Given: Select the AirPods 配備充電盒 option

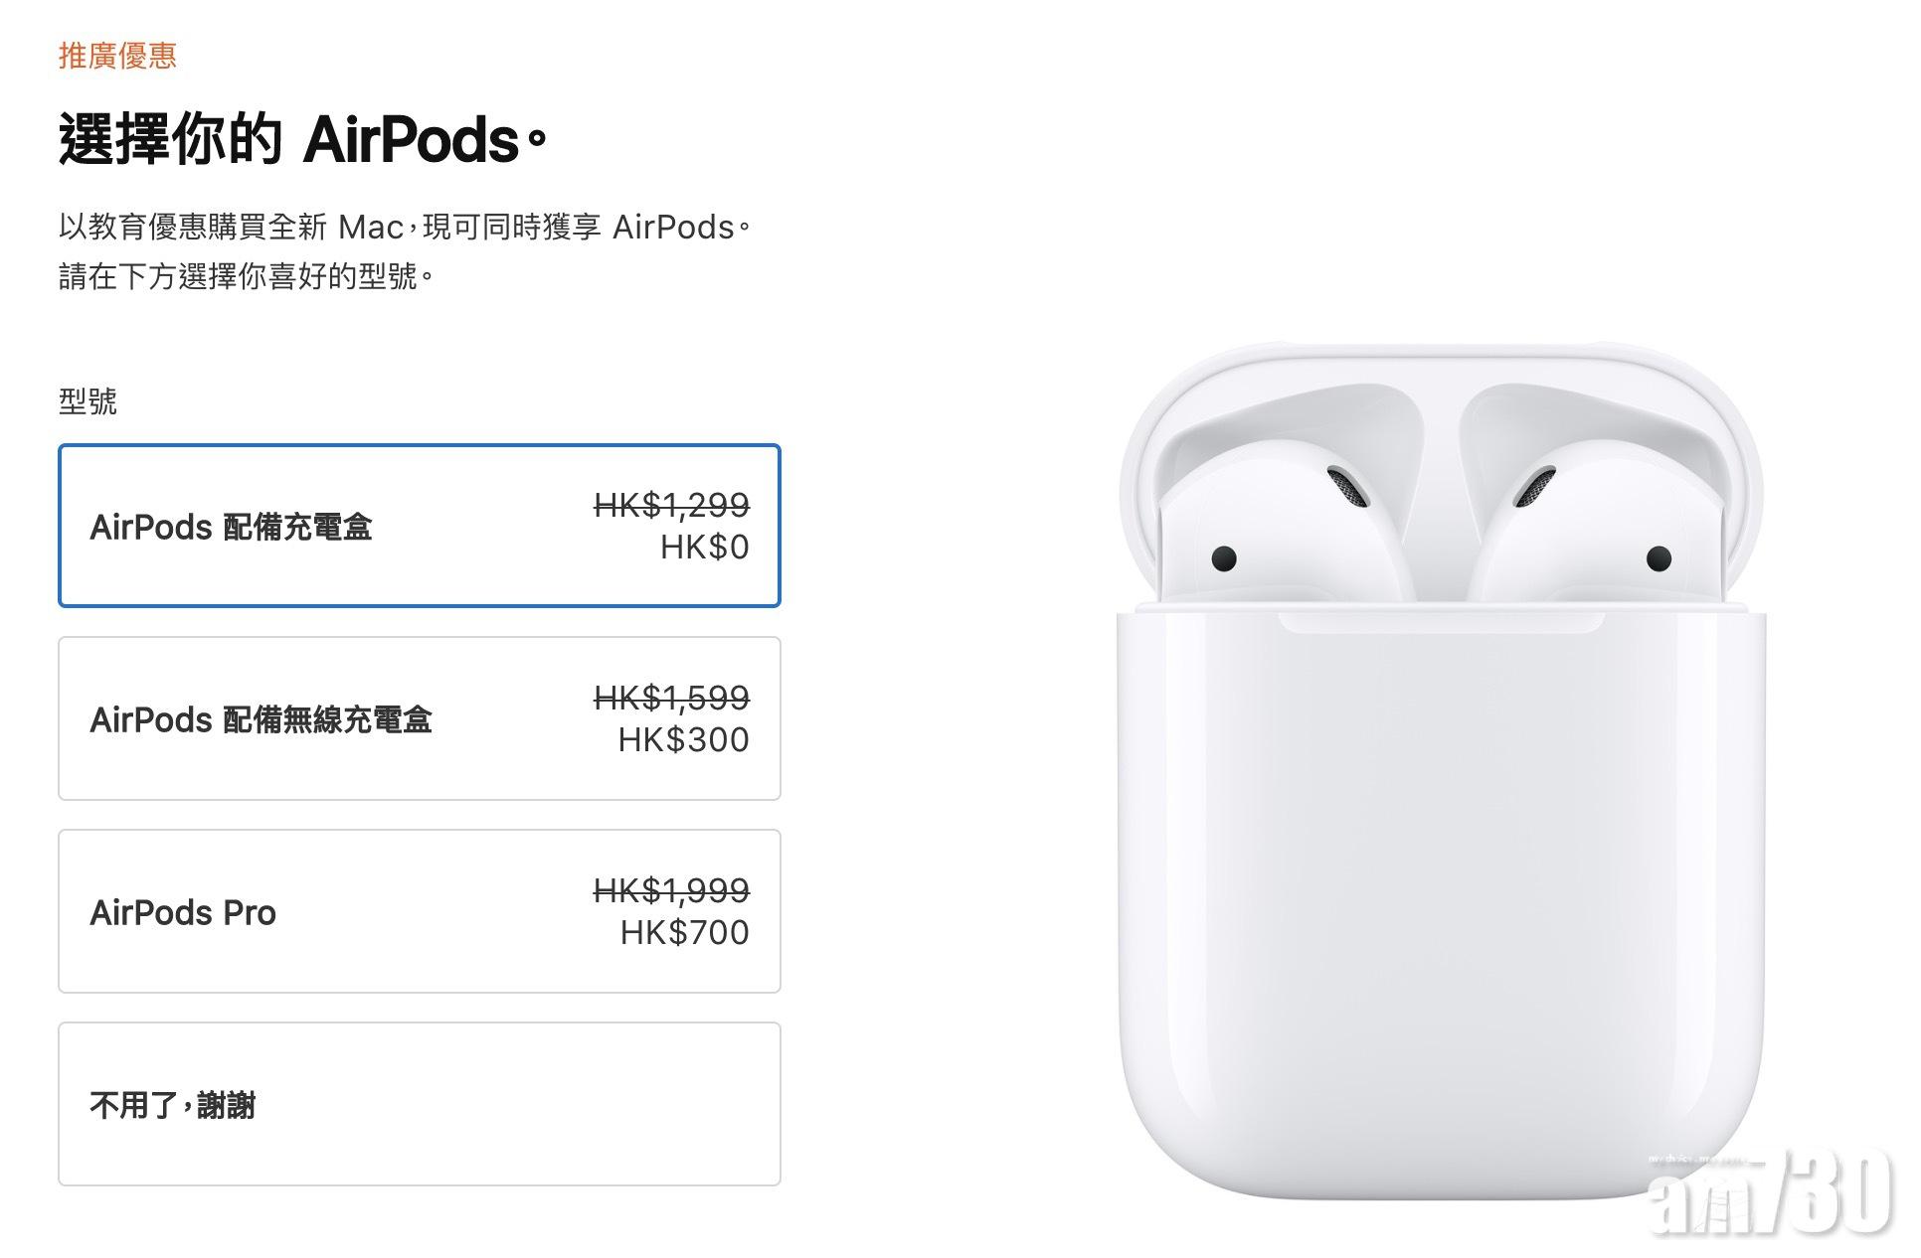Looking at the screenshot, I should (x=420, y=526).
